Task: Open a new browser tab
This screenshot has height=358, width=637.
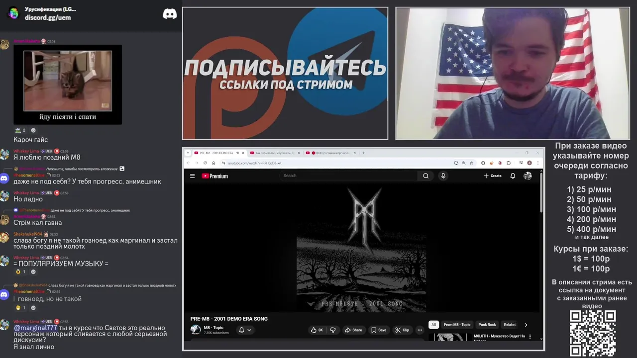Action: click(363, 153)
